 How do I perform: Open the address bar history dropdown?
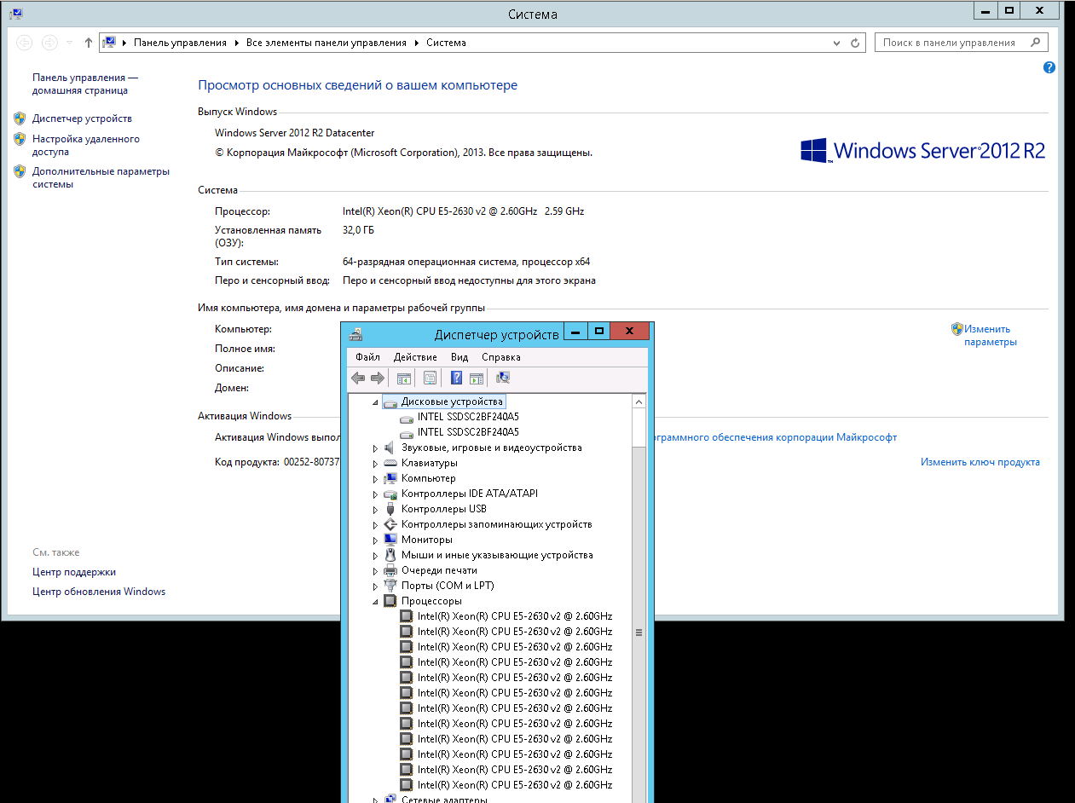click(x=837, y=43)
